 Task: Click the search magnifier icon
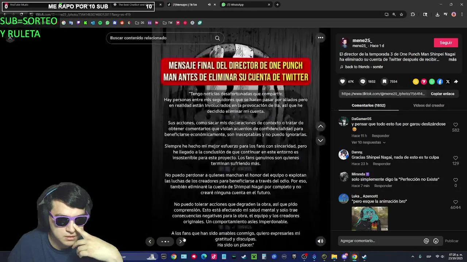pos(217,38)
